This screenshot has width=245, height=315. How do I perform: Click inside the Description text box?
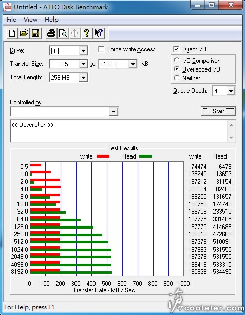click(119, 131)
